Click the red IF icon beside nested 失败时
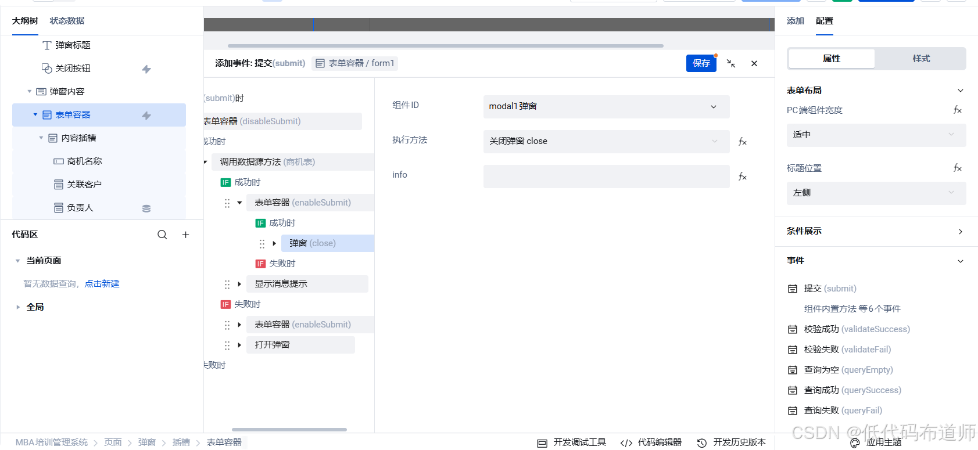Viewport: 978px width, 450px height. click(x=260, y=264)
